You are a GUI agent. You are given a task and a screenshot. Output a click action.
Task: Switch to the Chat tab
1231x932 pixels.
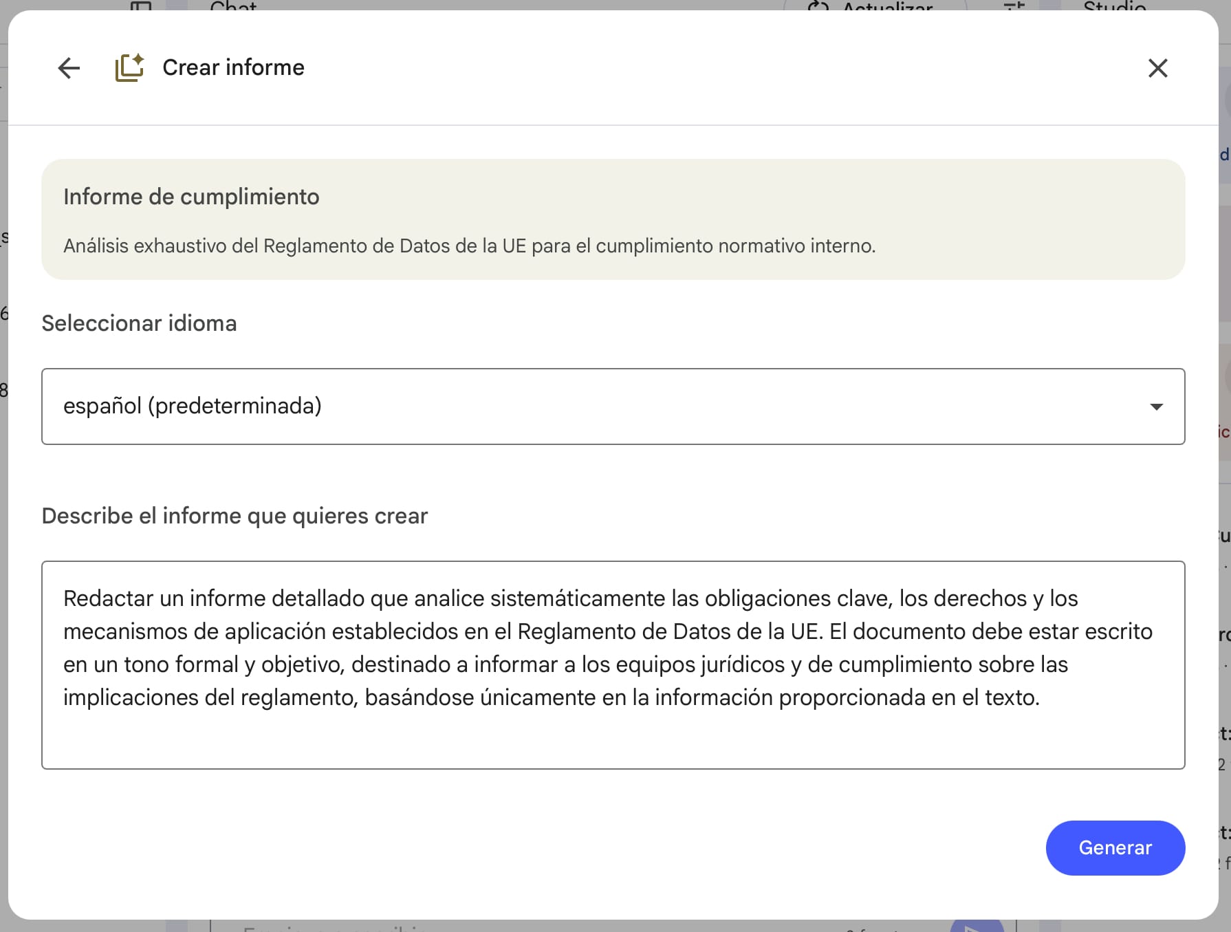(x=233, y=6)
